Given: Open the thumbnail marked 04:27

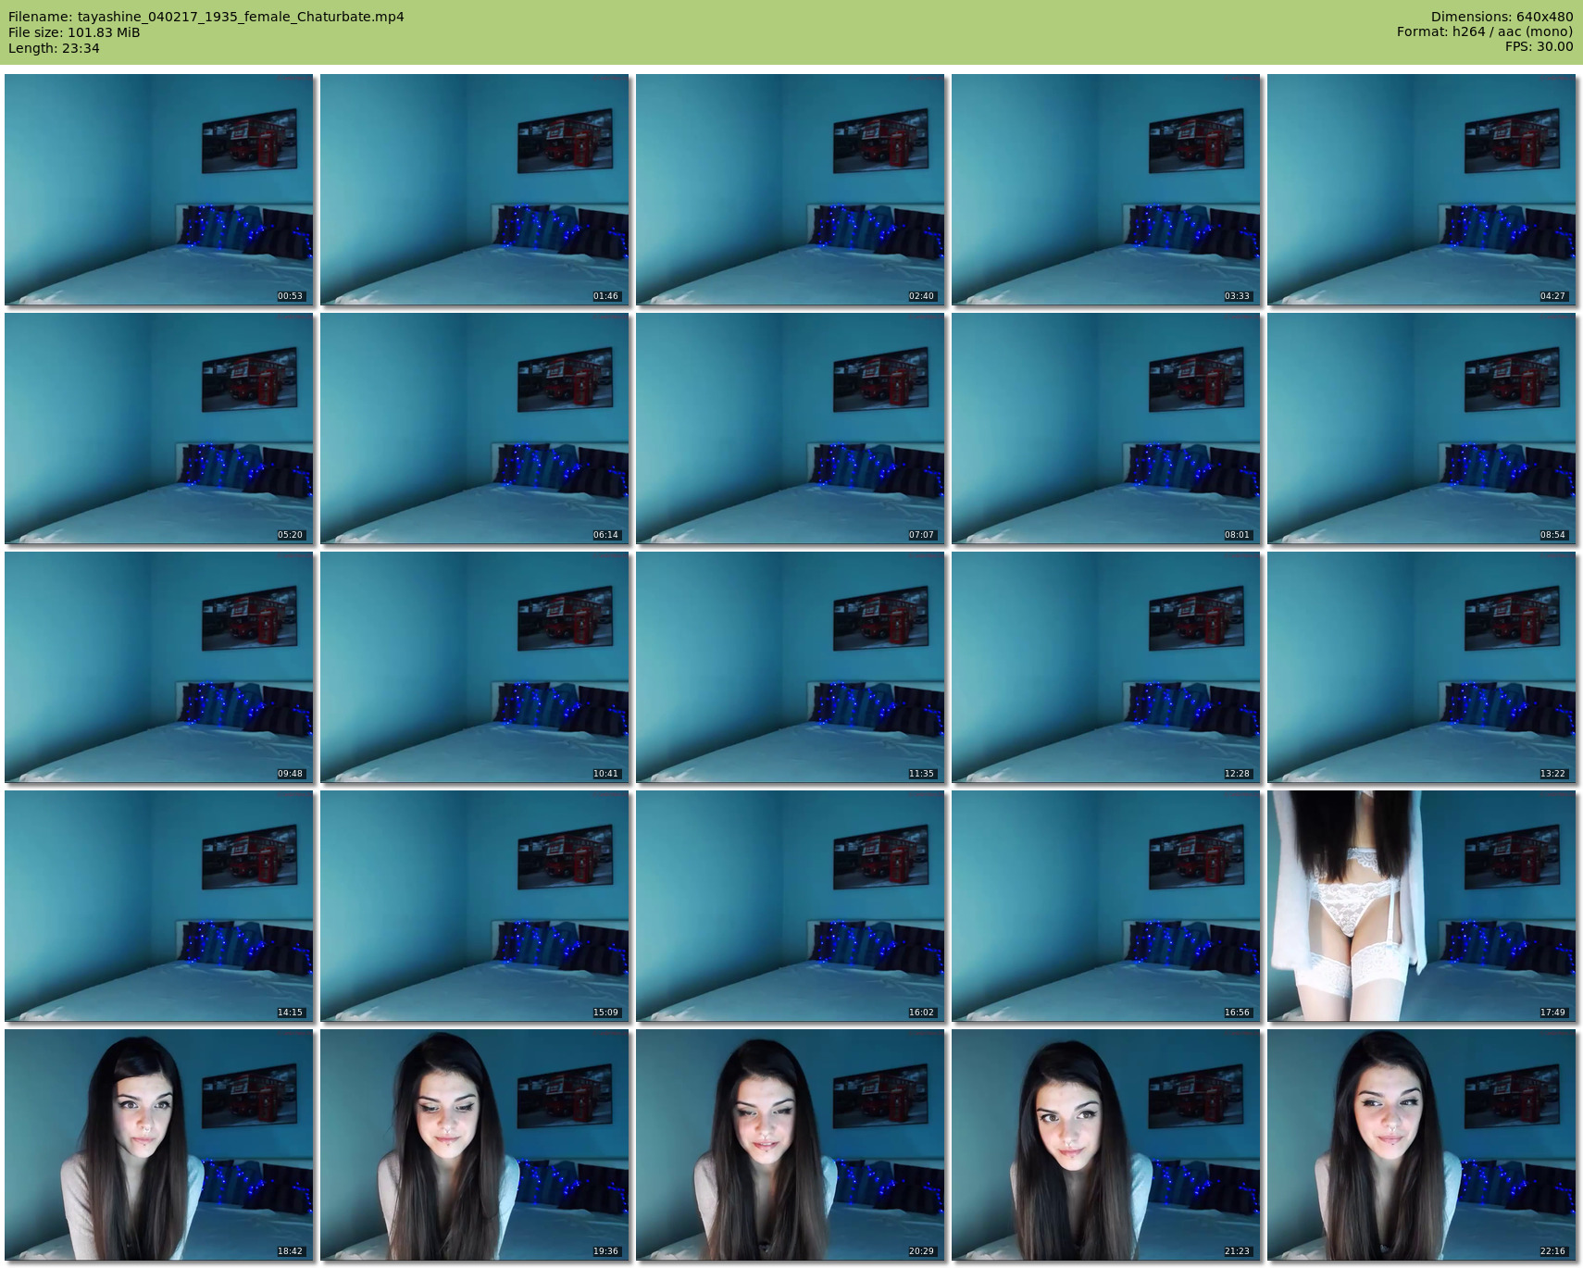Looking at the screenshot, I should 1421,190.
